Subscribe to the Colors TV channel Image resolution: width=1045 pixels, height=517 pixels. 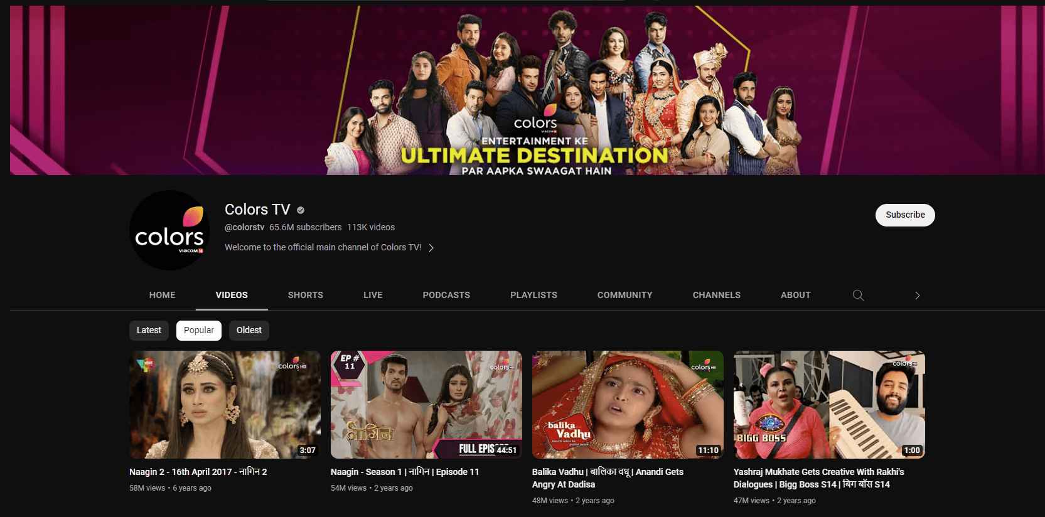point(905,215)
